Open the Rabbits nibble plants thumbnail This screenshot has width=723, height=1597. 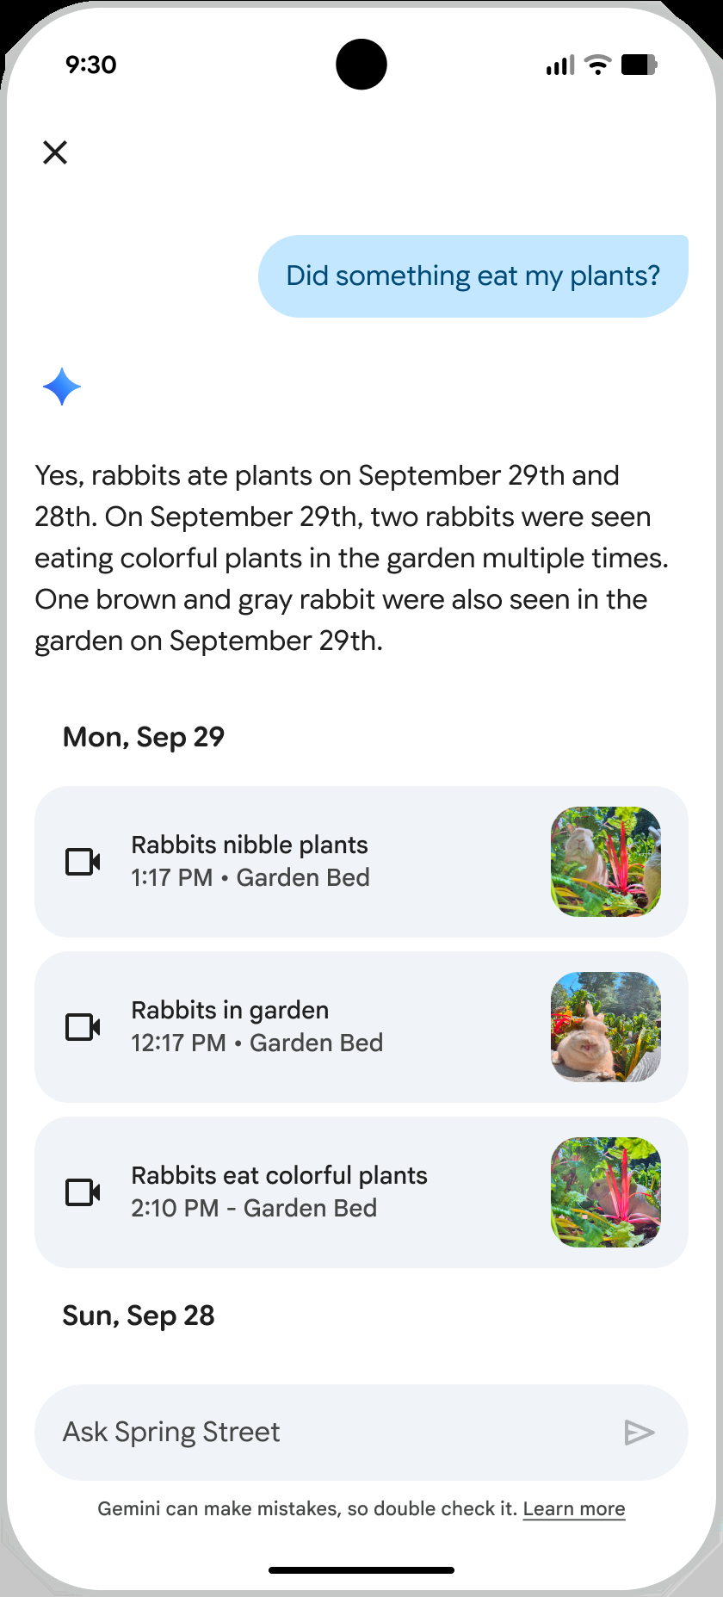[x=606, y=861]
